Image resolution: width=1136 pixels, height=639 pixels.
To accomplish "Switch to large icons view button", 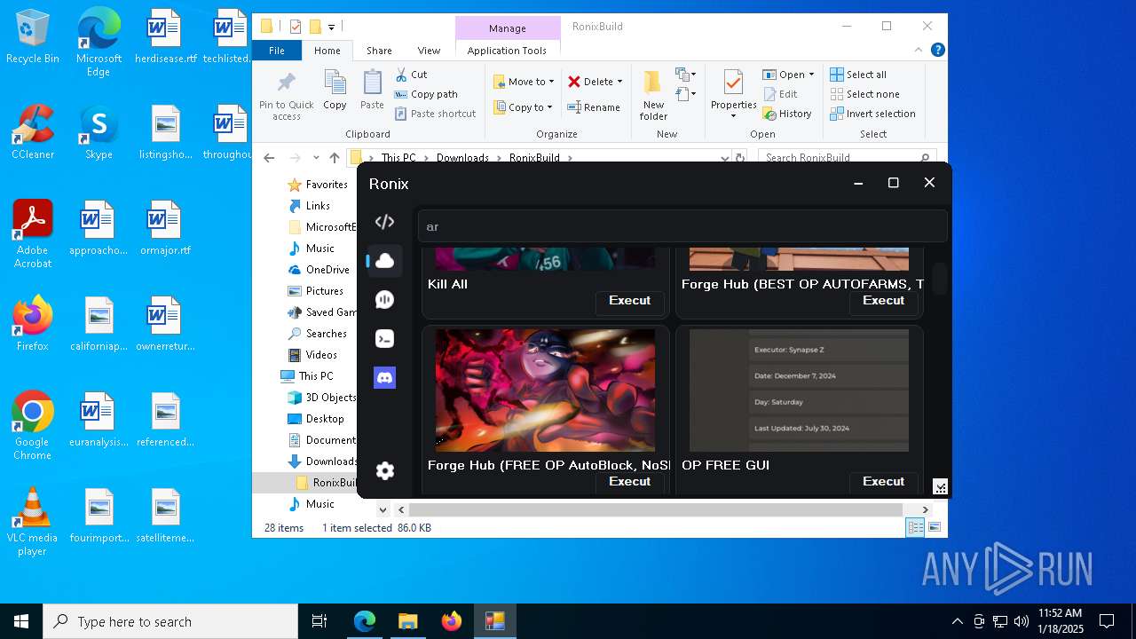I will (935, 527).
